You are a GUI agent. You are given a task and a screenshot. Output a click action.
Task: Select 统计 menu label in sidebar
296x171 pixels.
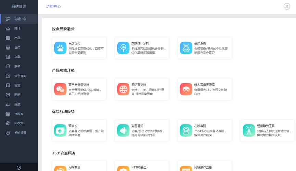[x=17, y=28]
